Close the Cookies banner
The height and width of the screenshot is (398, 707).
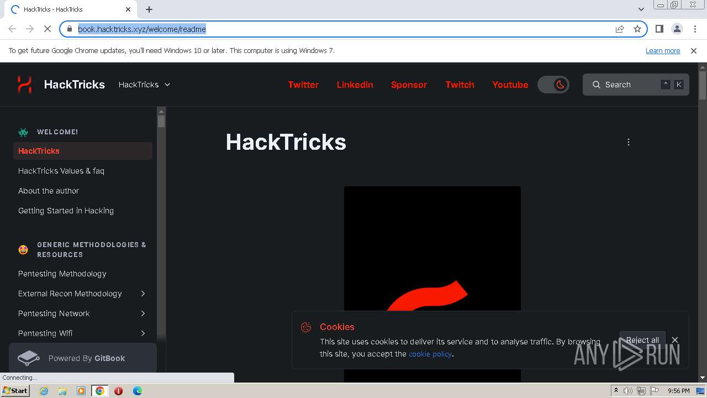coord(675,340)
